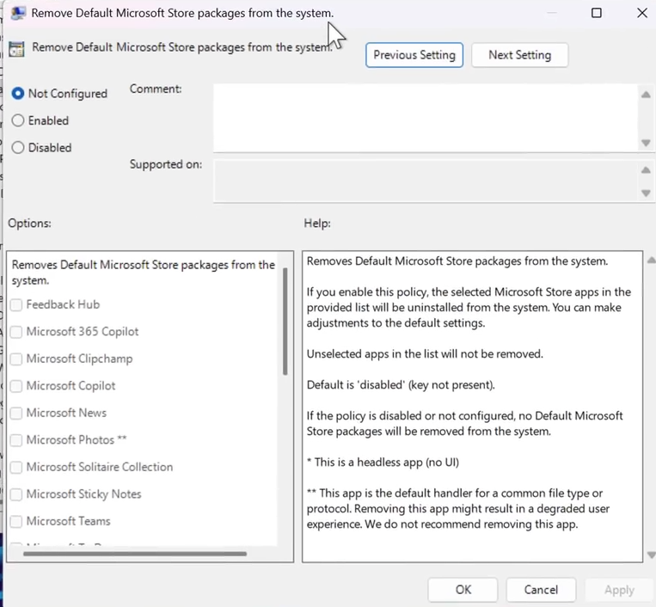Click the 'Unselected apps in the list' help line

tap(425, 354)
